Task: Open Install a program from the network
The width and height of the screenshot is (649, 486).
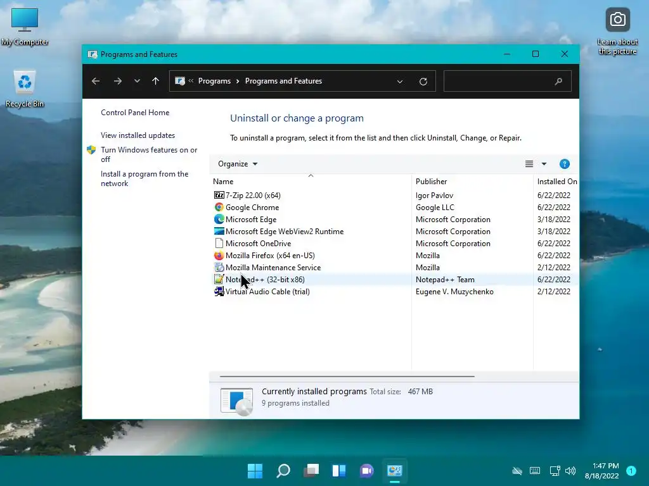Action: click(x=145, y=178)
